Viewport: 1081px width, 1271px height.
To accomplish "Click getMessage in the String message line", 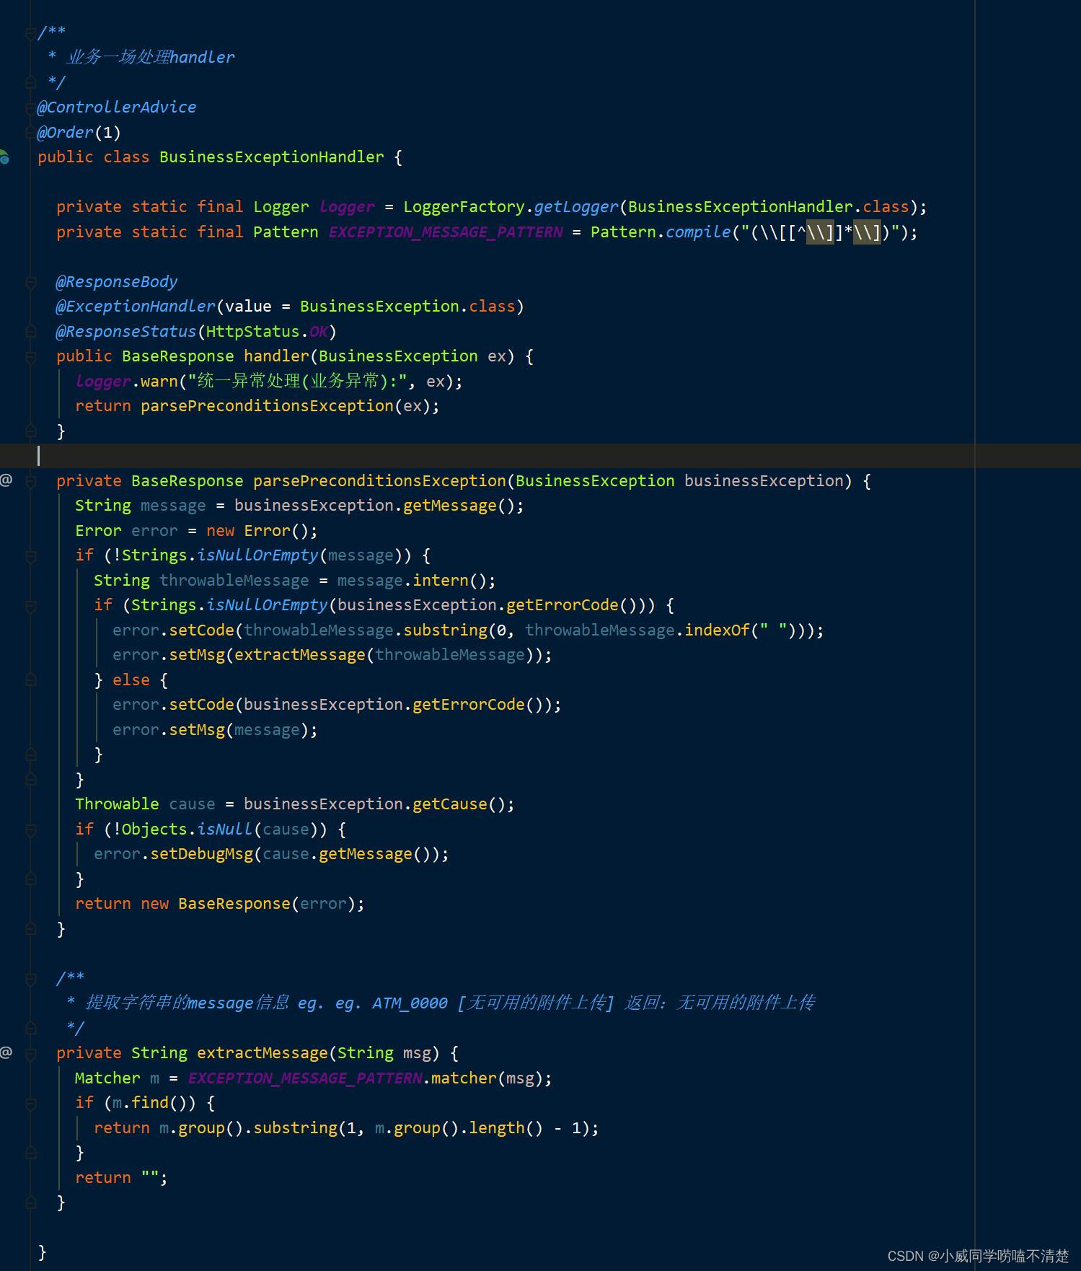I will click(x=450, y=505).
